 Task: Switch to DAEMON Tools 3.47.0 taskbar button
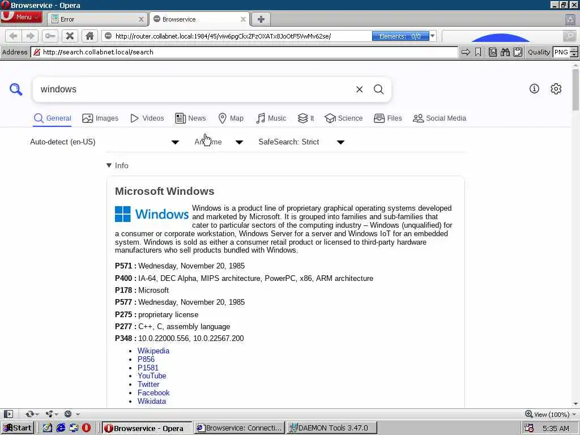(332, 428)
